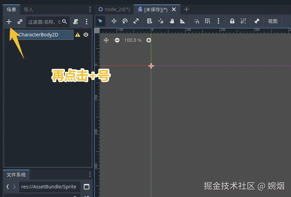This screenshot has width=291, height=197.
Task: Select the CharacterBody2D node
Action: (42, 35)
